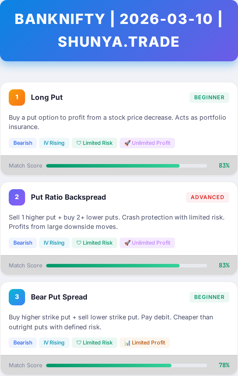238x376 pixels.
Task: Click the BEGINNER badge on Long Put
Action: point(209,98)
